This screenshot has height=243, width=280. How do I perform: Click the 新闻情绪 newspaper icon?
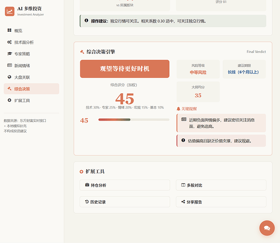pyautogui.click(x=9, y=65)
